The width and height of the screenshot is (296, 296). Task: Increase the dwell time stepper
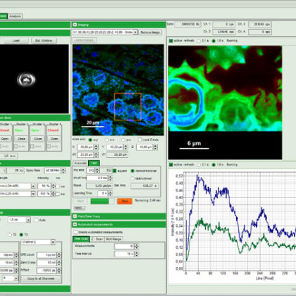(110, 177)
